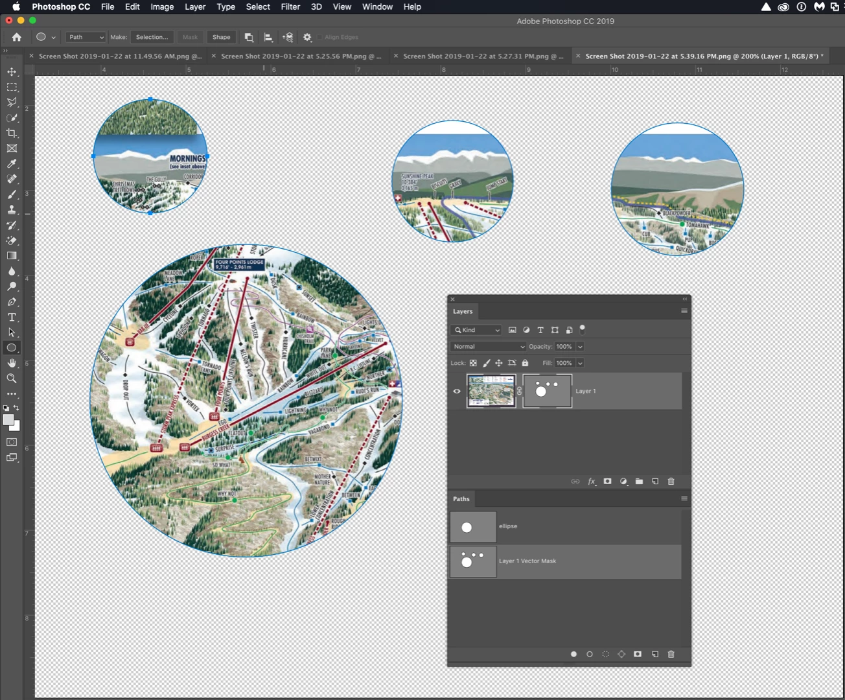Screen dimensions: 845x700
Task: Toggle filter for type layers
Action: click(x=540, y=330)
